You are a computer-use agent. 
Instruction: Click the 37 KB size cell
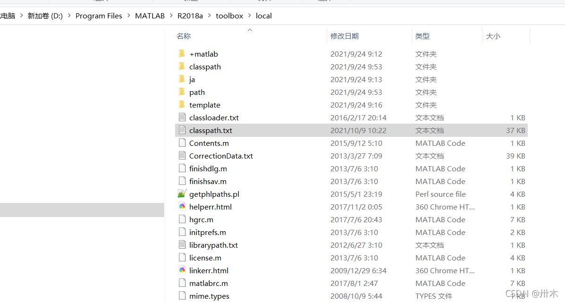pyautogui.click(x=515, y=130)
